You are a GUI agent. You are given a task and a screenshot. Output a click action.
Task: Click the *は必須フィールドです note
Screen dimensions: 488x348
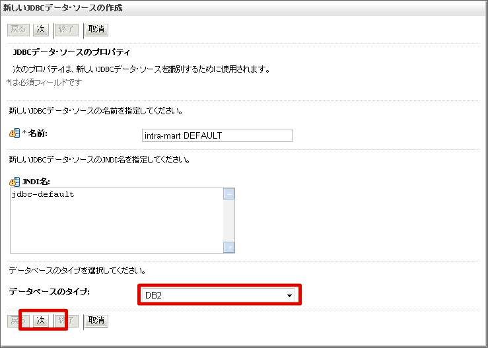tap(44, 82)
